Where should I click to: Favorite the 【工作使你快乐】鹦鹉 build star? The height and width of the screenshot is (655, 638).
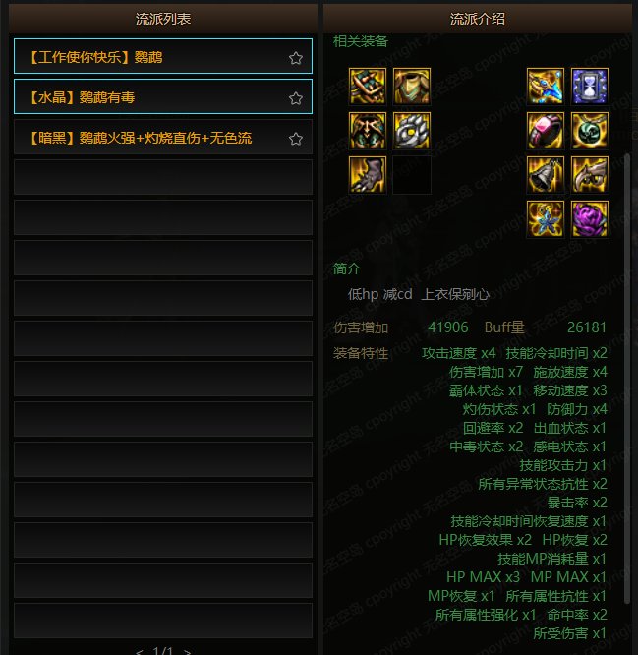(x=296, y=58)
